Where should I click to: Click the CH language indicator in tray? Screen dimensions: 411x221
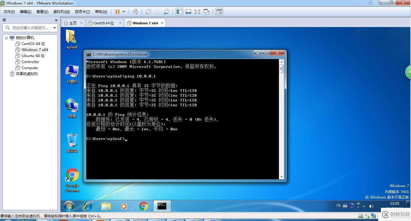click(x=338, y=206)
